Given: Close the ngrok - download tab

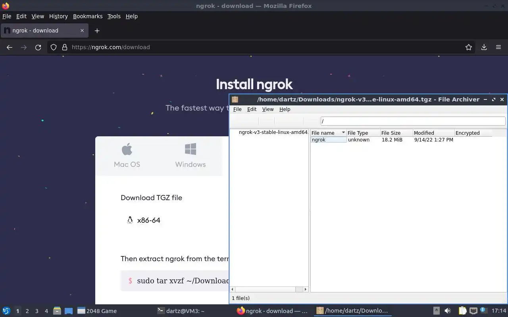Looking at the screenshot, I should (x=82, y=31).
